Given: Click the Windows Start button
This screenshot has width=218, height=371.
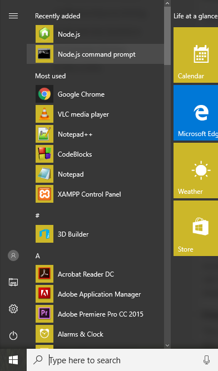Looking at the screenshot, I should 13,360.
